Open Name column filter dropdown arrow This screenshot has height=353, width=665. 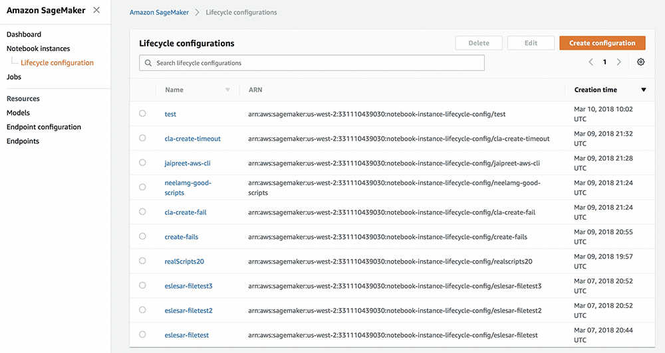[x=227, y=90]
